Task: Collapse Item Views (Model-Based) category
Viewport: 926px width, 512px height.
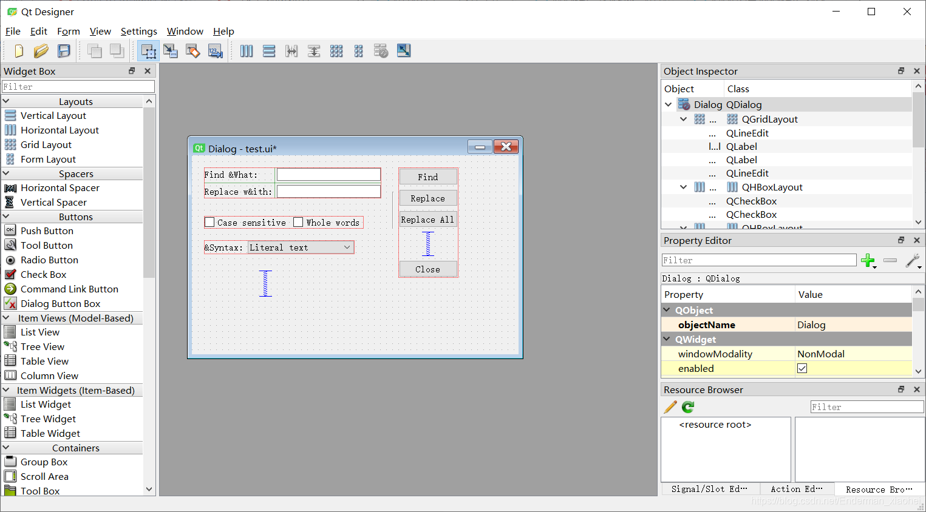Action: 7,318
